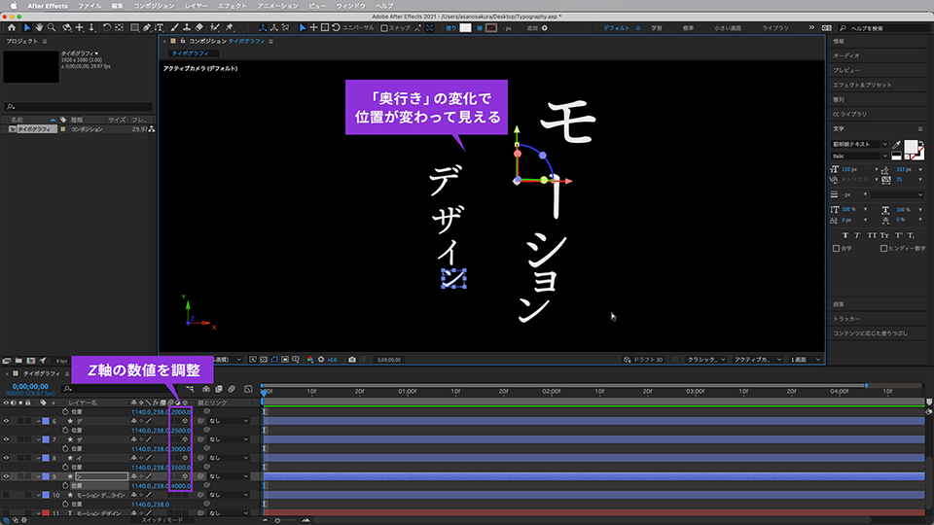Select the Pen tool

(x=147, y=27)
